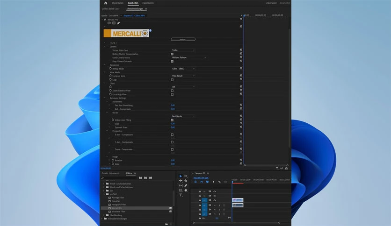Select the Effekteinstellungen panel tab
The width and height of the screenshot is (391, 226).
coord(135,9)
